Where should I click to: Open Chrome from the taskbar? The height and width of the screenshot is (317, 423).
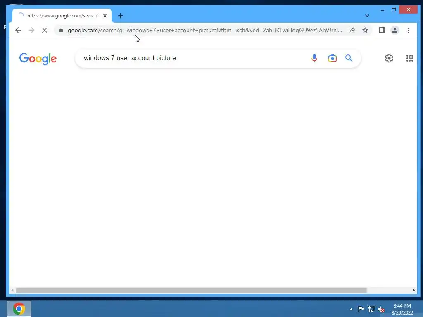(19, 309)
